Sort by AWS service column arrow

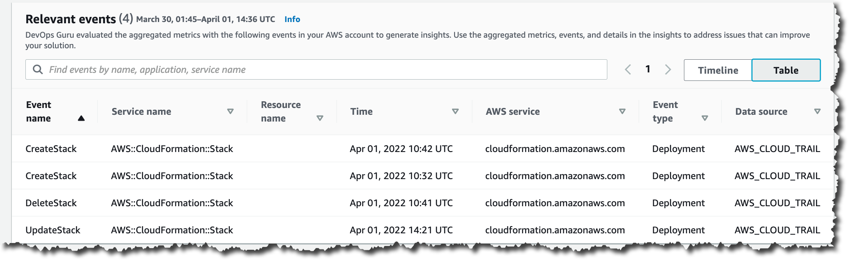pos(622,111)
